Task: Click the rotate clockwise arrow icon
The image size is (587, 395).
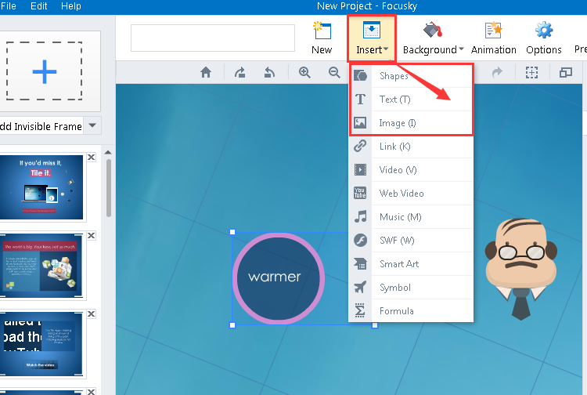Action: [x=240, y=72]
